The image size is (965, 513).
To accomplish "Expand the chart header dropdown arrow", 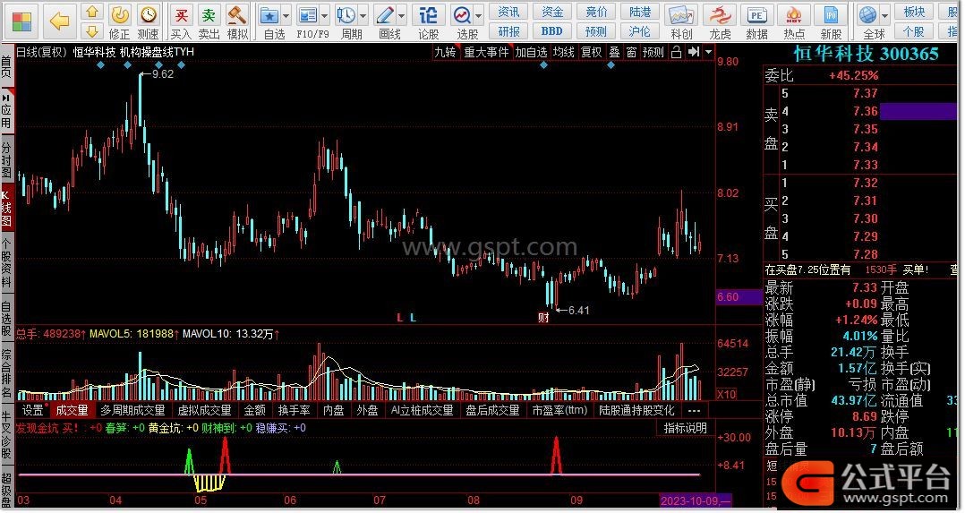I will pyautogui.click(x=708, y=52).
